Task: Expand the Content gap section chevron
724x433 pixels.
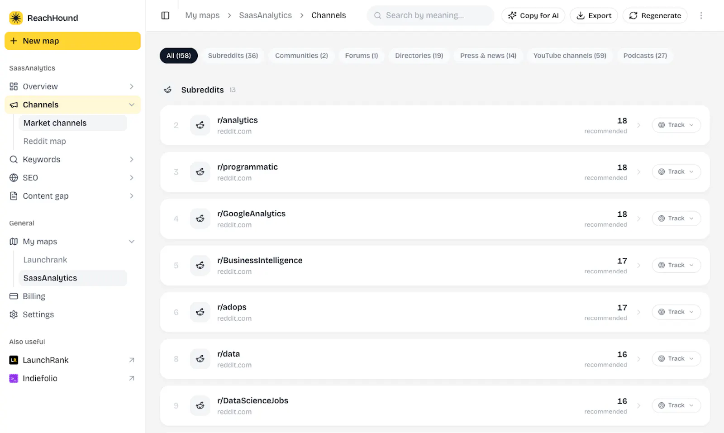Action: [x=132, y=196]
